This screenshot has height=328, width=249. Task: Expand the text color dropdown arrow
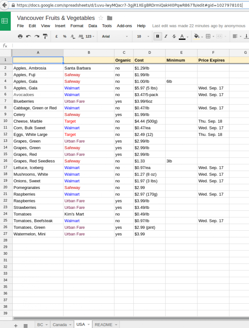coord(187,37)
